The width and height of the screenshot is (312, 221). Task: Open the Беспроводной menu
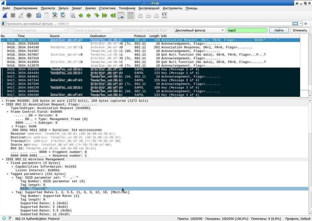point(149,8)
